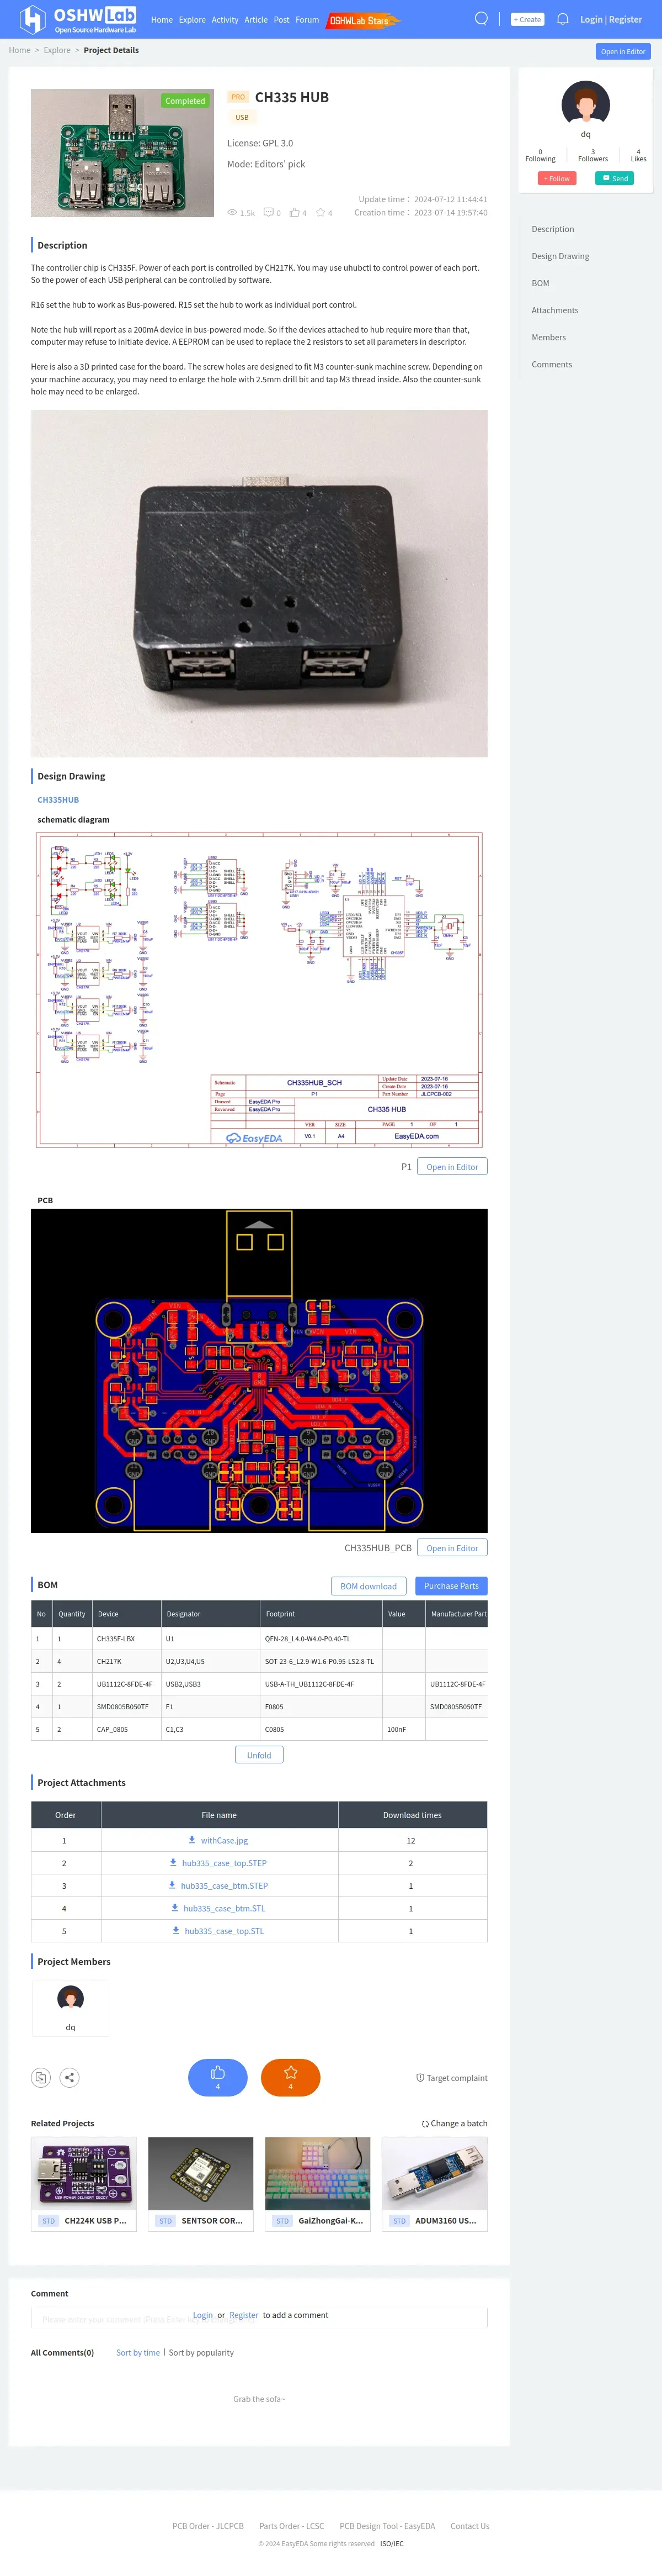Click dq avatar under Project Members
Screen dimensions: 662x2576
click(x=70, y=1998)
